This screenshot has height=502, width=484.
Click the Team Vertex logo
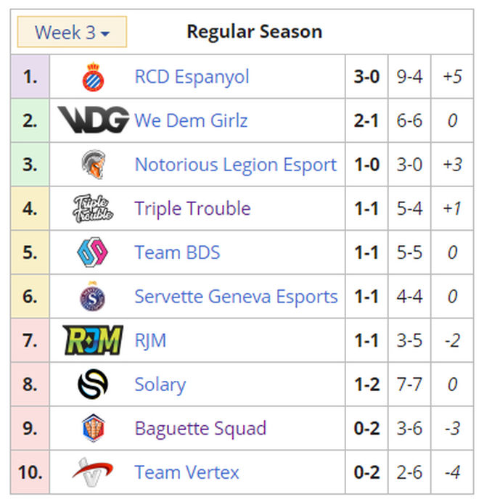coord(92,472)
